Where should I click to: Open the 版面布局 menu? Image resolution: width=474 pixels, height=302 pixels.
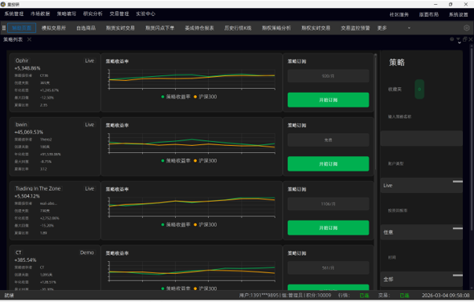point(429,14)
